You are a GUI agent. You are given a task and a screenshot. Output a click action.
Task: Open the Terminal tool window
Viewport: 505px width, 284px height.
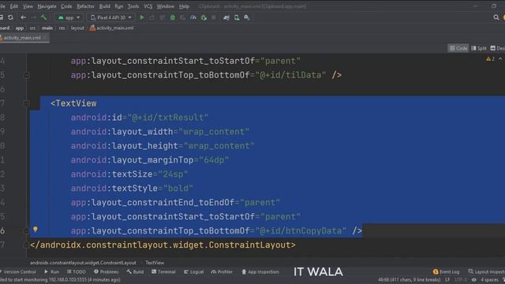(x=163, y=271)
